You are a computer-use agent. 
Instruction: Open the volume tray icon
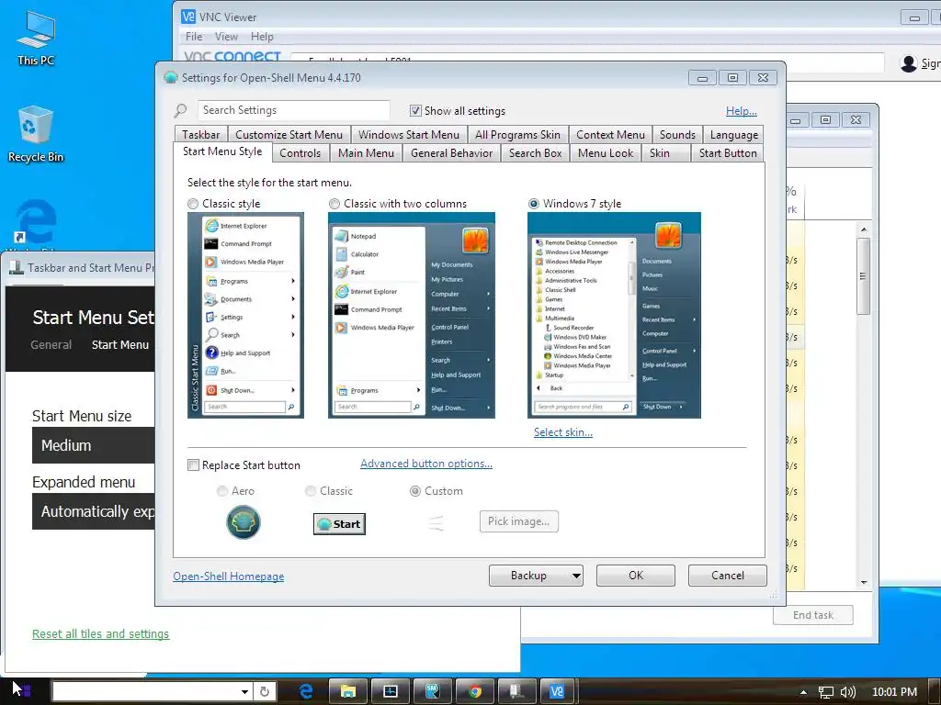[x=847, y=692]
